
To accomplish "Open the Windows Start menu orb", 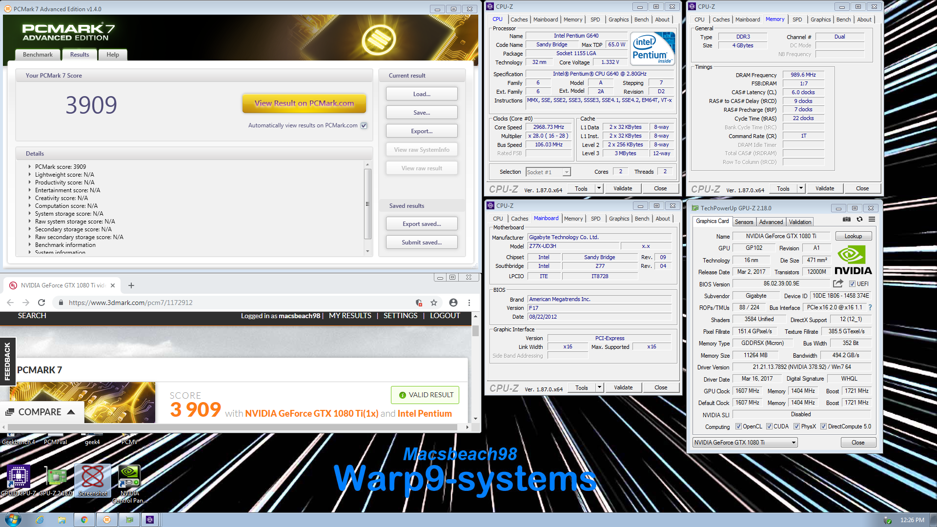I will [13, 520].
